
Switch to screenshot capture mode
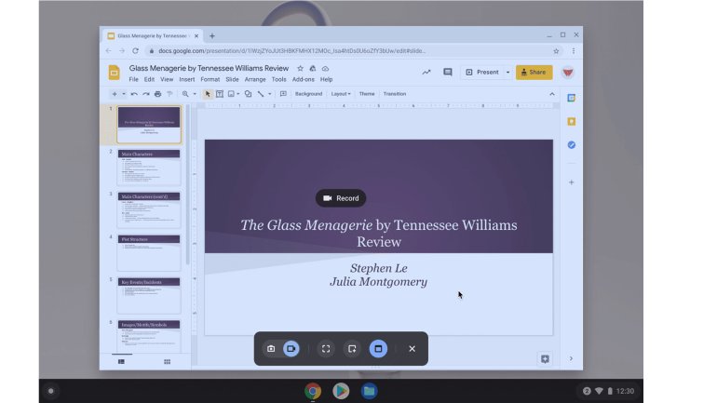pos(271,348)
